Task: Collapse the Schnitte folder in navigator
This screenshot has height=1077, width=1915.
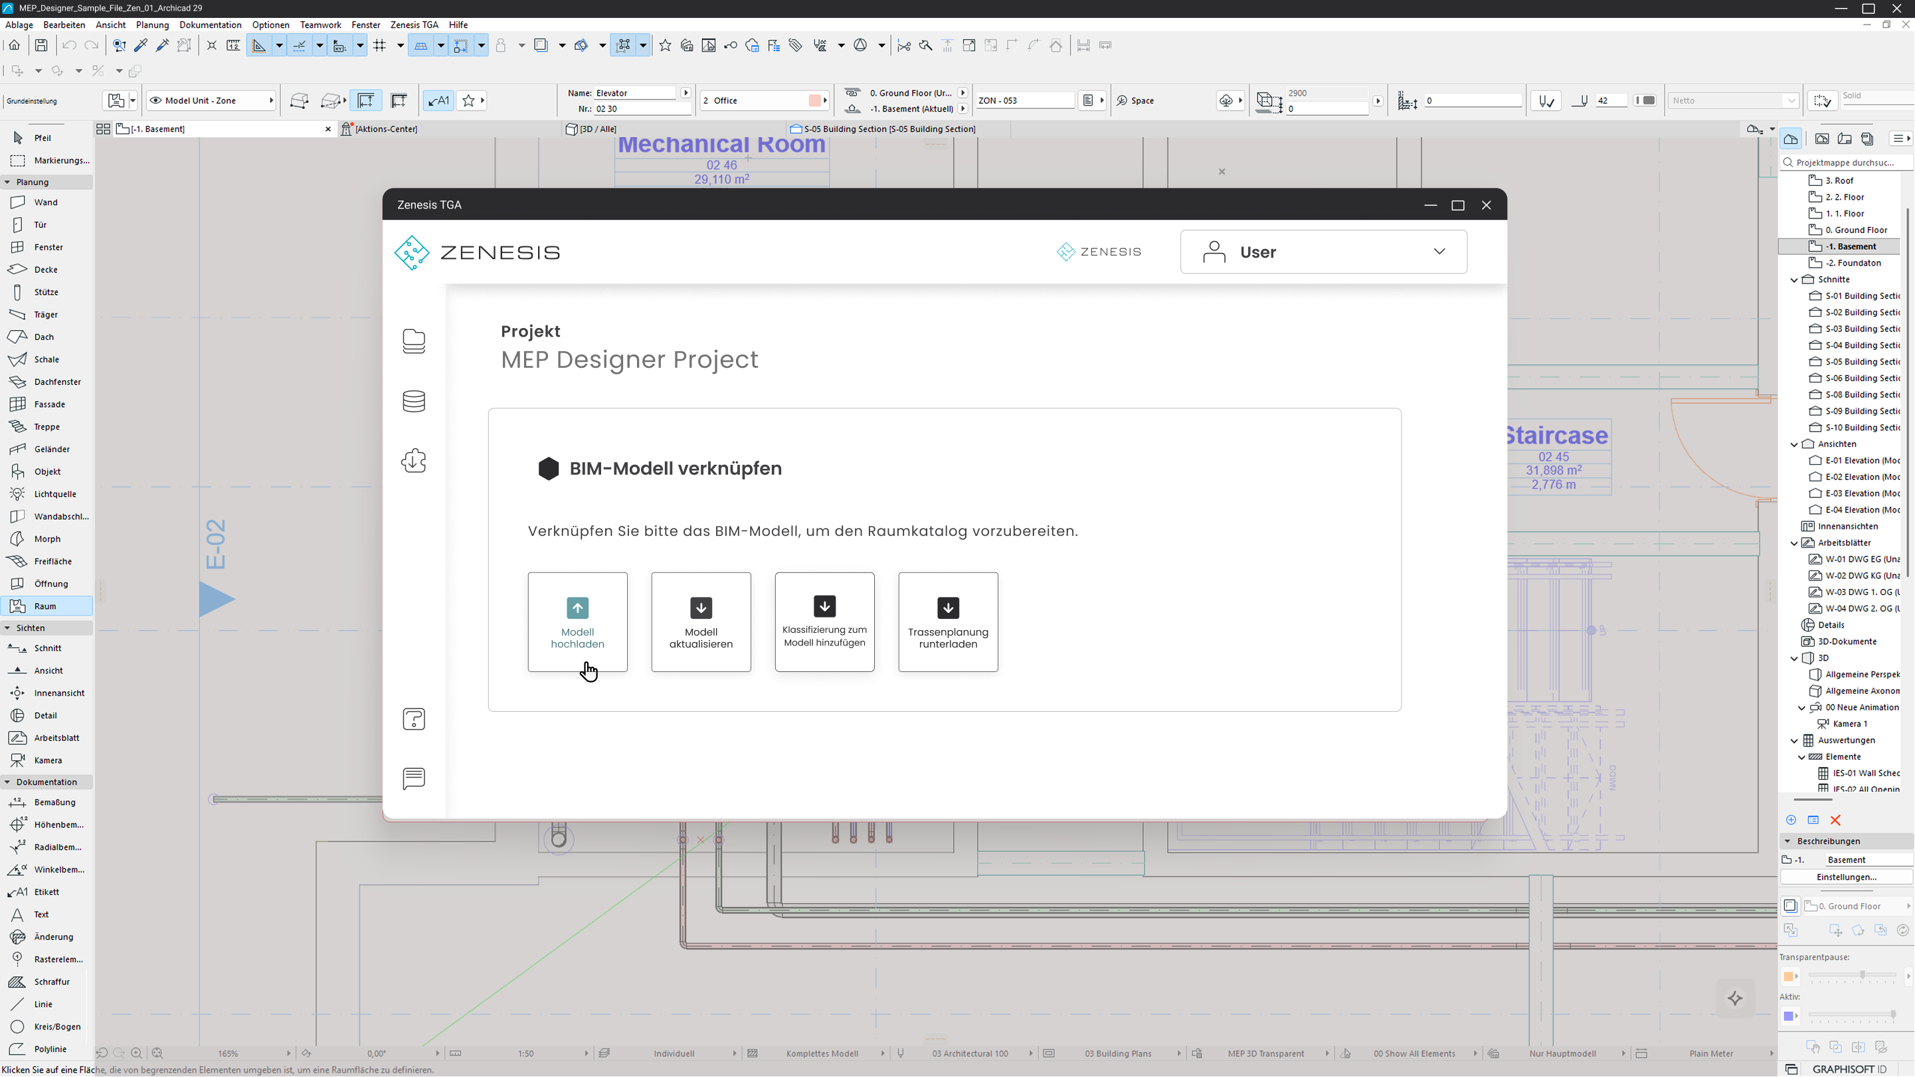Action: tap(1794, 280)
